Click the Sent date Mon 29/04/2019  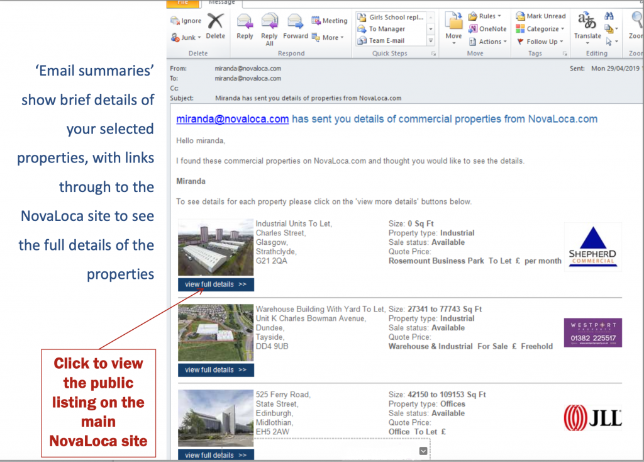(x=615, y=69)
